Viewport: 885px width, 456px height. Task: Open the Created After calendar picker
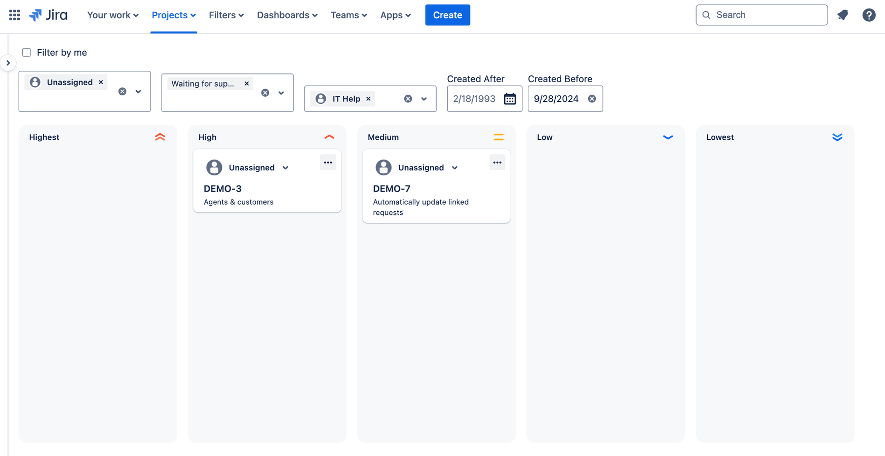click(510, 99)
